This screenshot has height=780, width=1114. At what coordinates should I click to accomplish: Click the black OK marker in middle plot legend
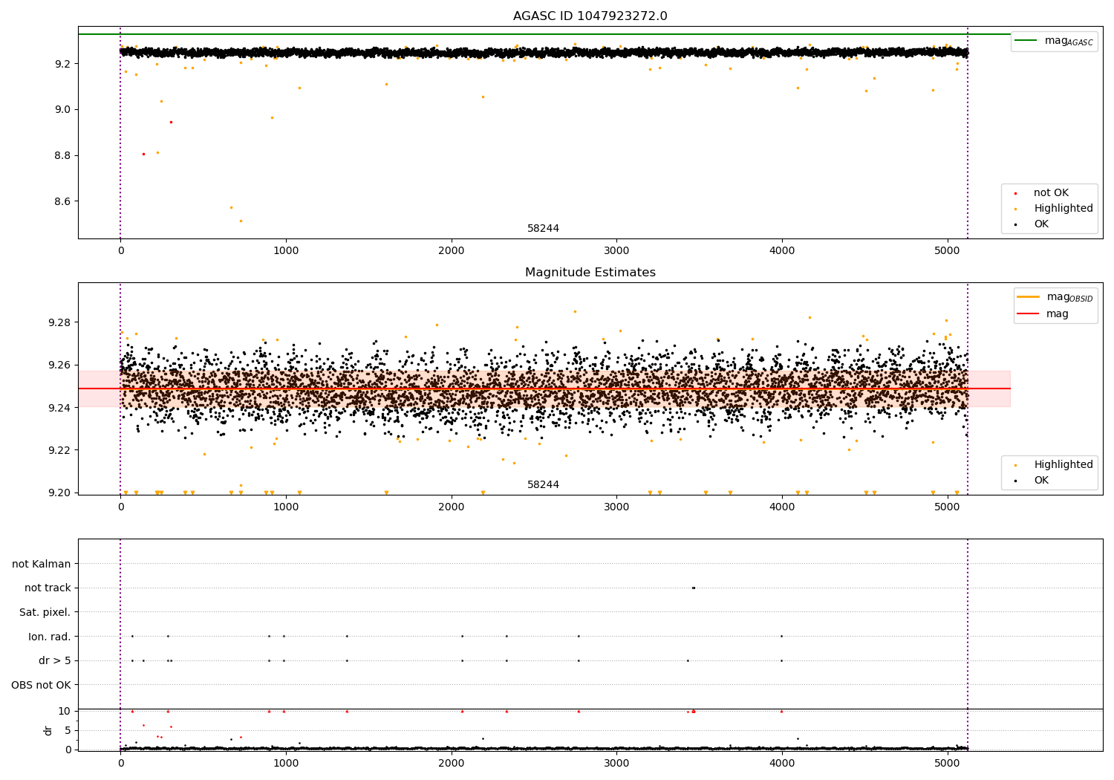(x=1016, y=481)
